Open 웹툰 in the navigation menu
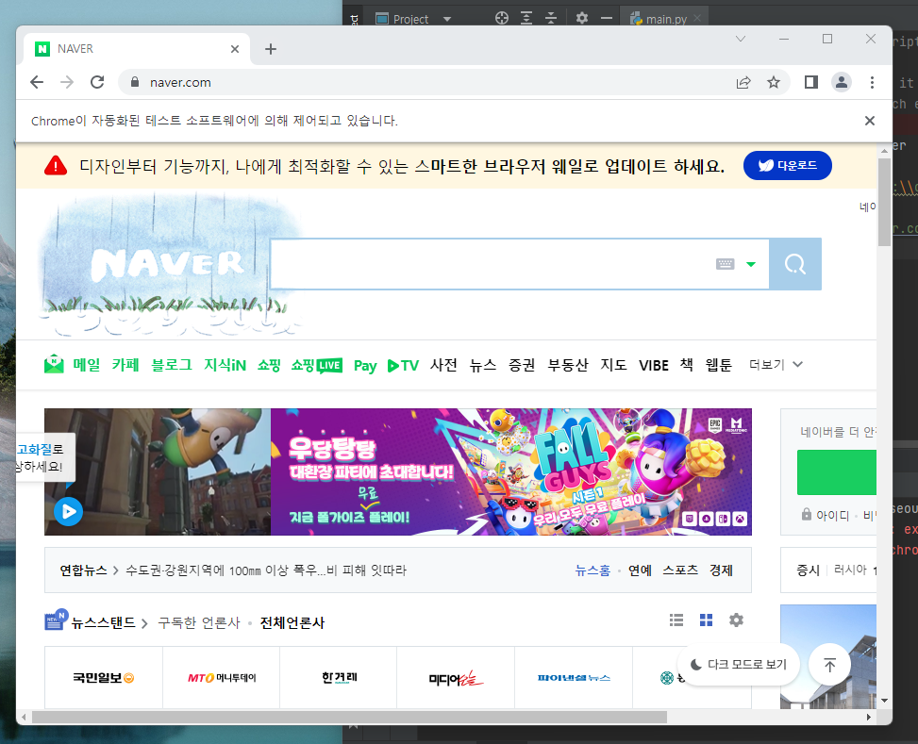 [718, 365]
